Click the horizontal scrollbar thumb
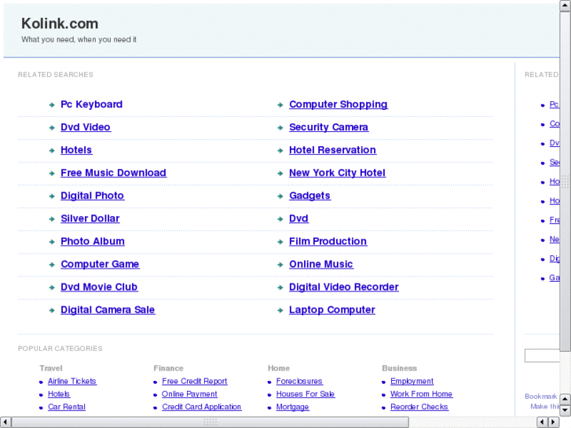This screenshot has height=428, width=571. click(x=210, y=423)
